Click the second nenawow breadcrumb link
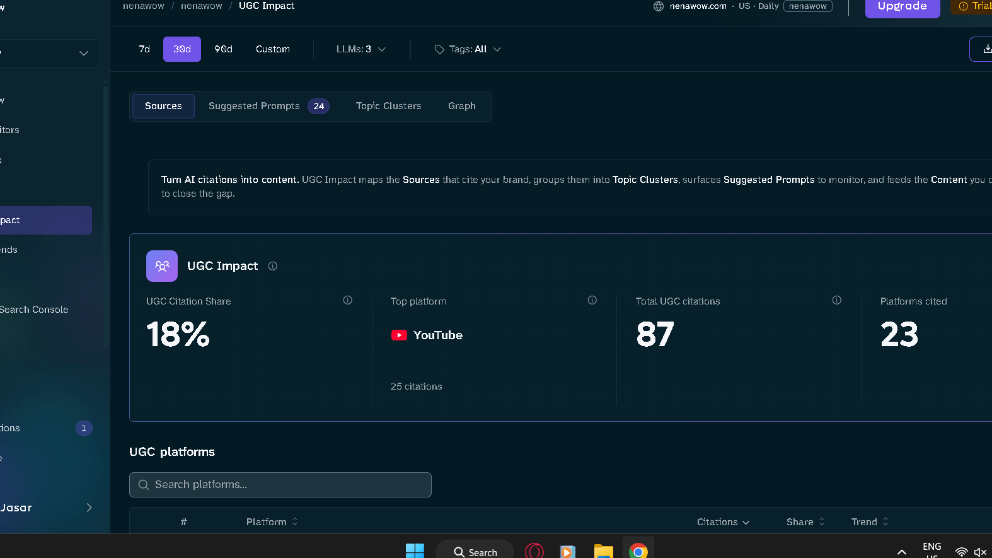This screenshot has width=992, height=558. [x=202, y=6]
